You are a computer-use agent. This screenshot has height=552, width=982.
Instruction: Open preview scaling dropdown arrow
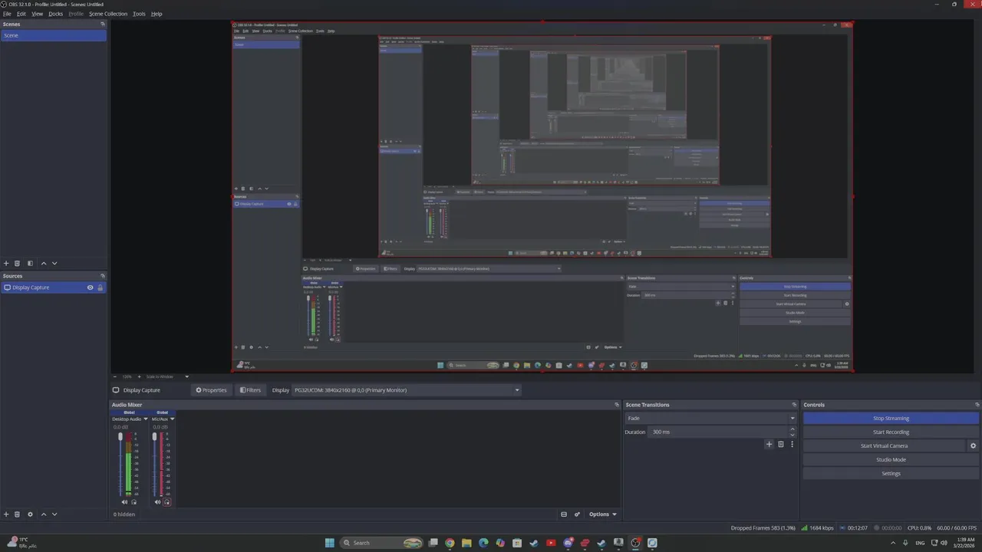coord(186,377)
